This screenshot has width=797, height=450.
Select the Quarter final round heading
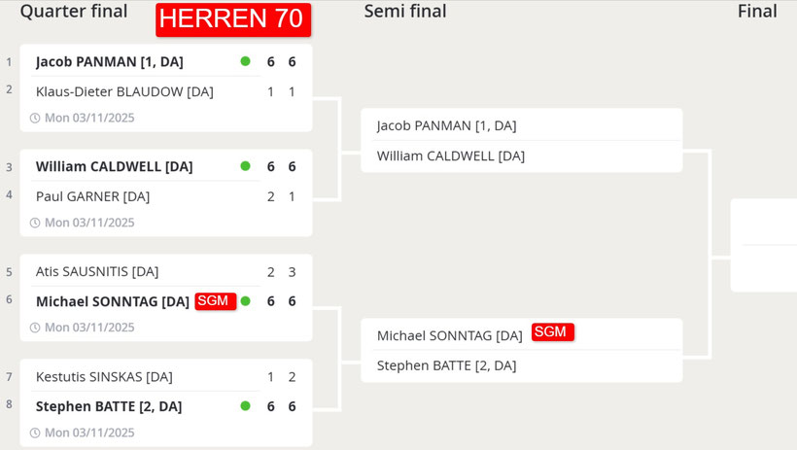coord(74,12)
